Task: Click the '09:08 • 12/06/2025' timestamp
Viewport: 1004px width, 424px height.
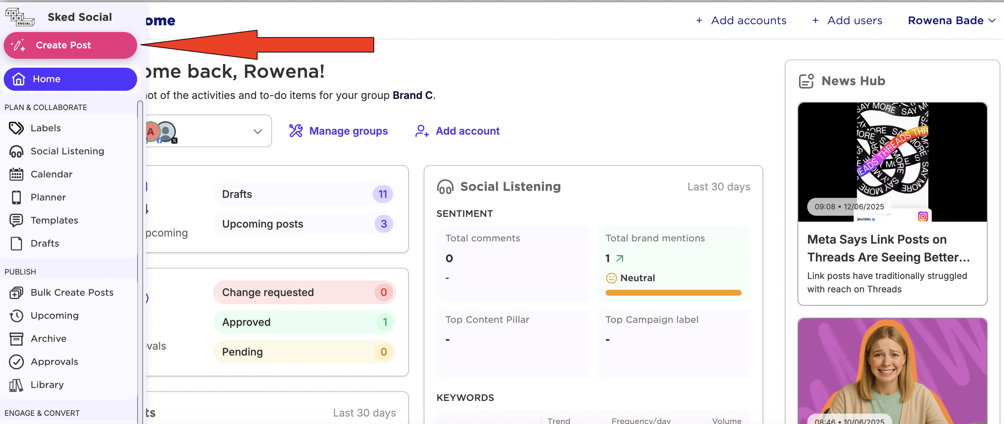Action: pos(849,206)
